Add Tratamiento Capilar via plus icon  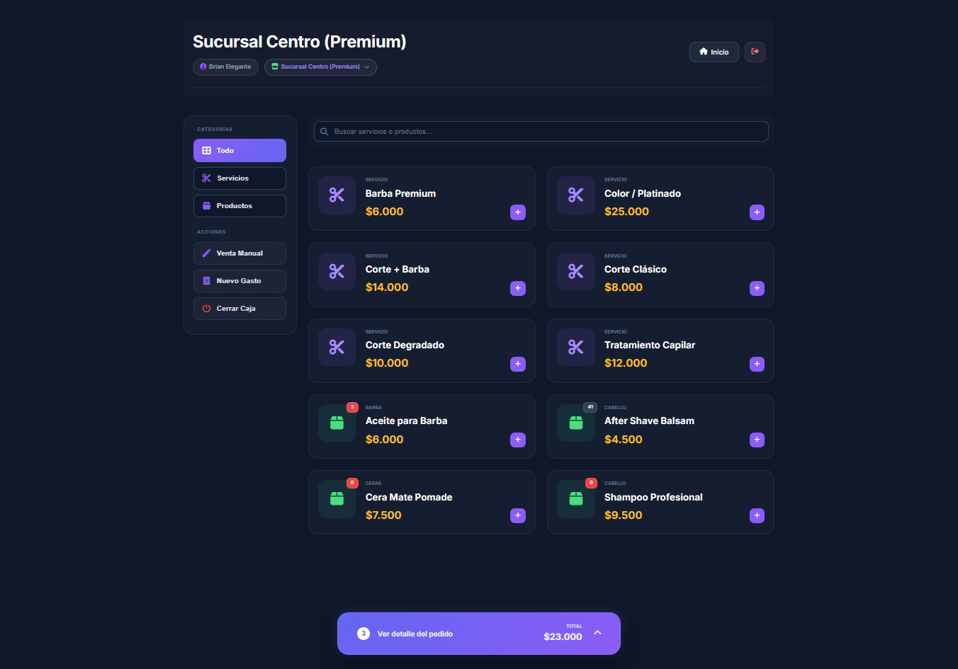757,364
